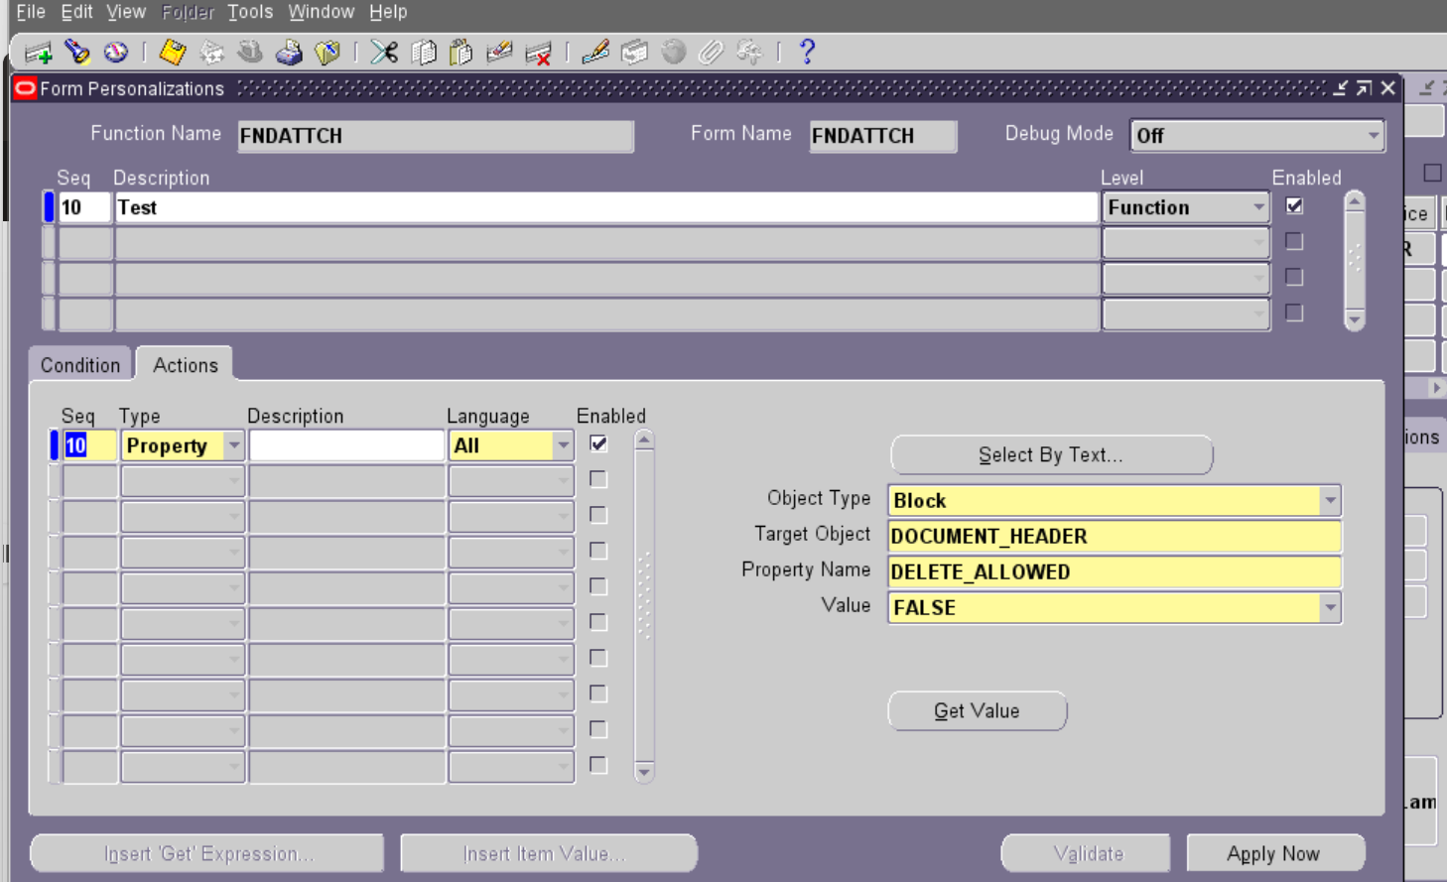Click the "Debug Mode" label

pos(1059,133)
